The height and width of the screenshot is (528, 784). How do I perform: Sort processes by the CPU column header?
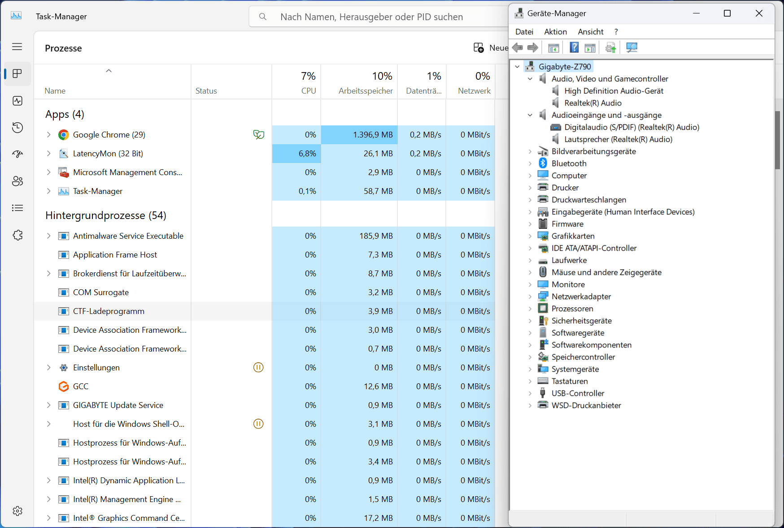point(296,82)
